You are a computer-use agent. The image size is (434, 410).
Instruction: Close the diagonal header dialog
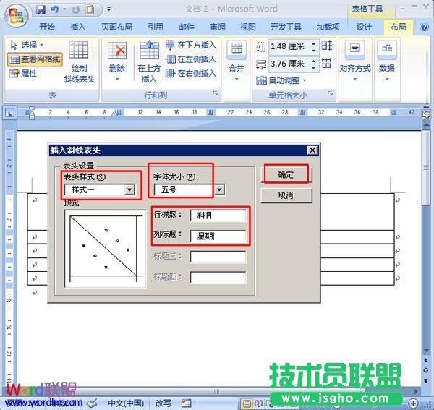point(312,150)
